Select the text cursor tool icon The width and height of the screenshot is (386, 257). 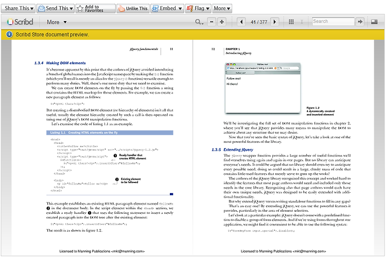302,22
